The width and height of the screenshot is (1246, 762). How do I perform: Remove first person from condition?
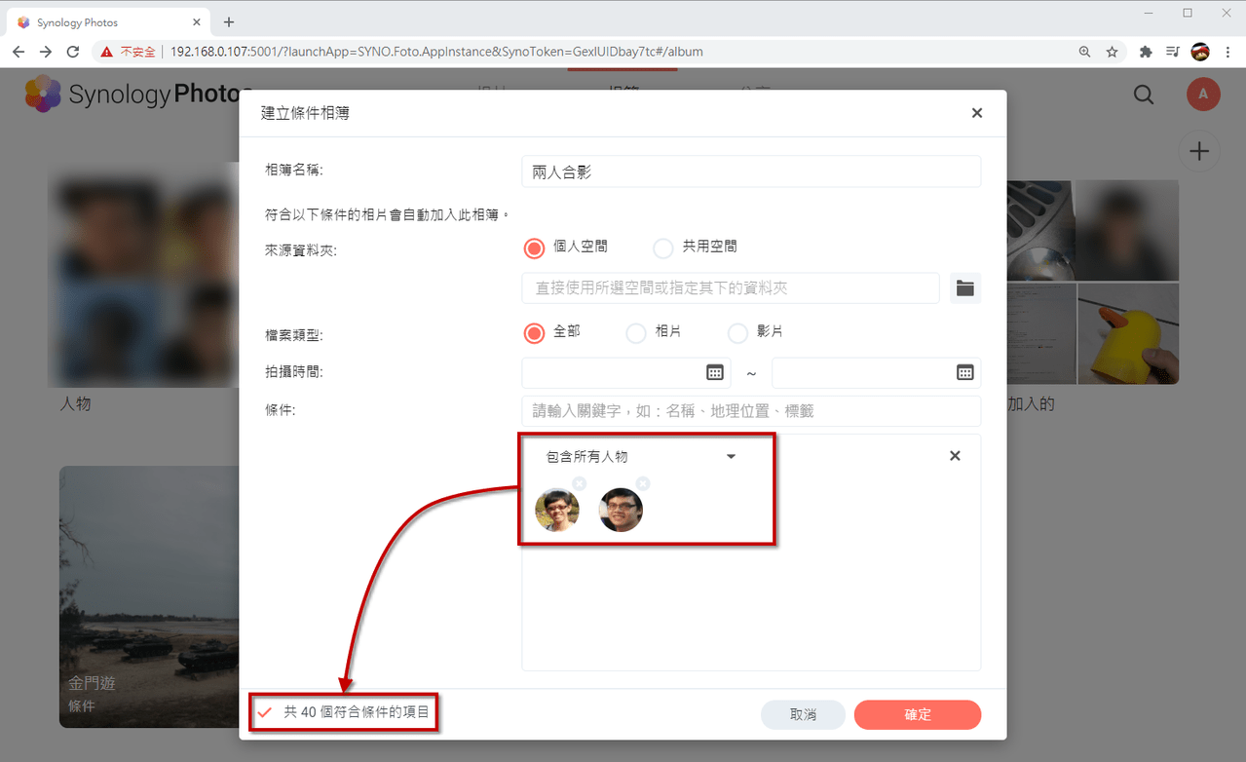pos(580,483)
